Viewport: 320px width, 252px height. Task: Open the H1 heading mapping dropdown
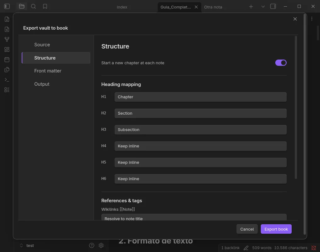[200, 97]
